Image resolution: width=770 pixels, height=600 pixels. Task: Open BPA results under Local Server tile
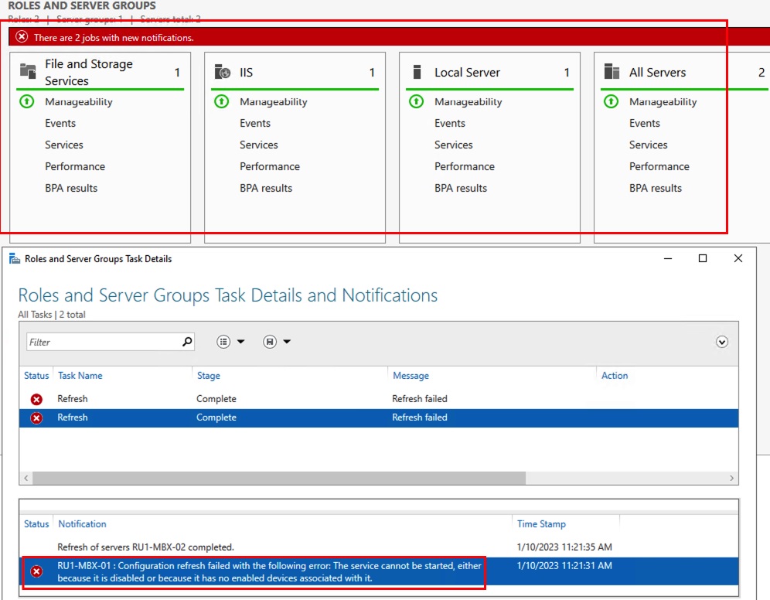pyautogui.click(x=461, y=188)
